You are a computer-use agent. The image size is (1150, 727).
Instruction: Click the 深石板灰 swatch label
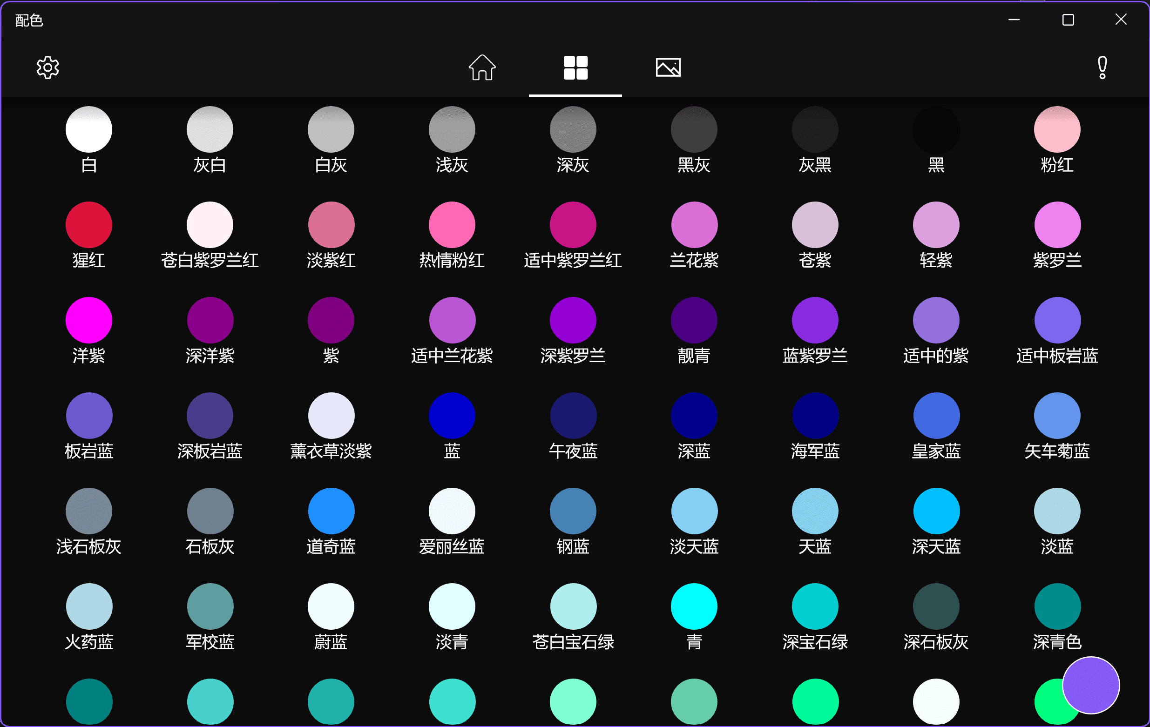click(935, 642)
